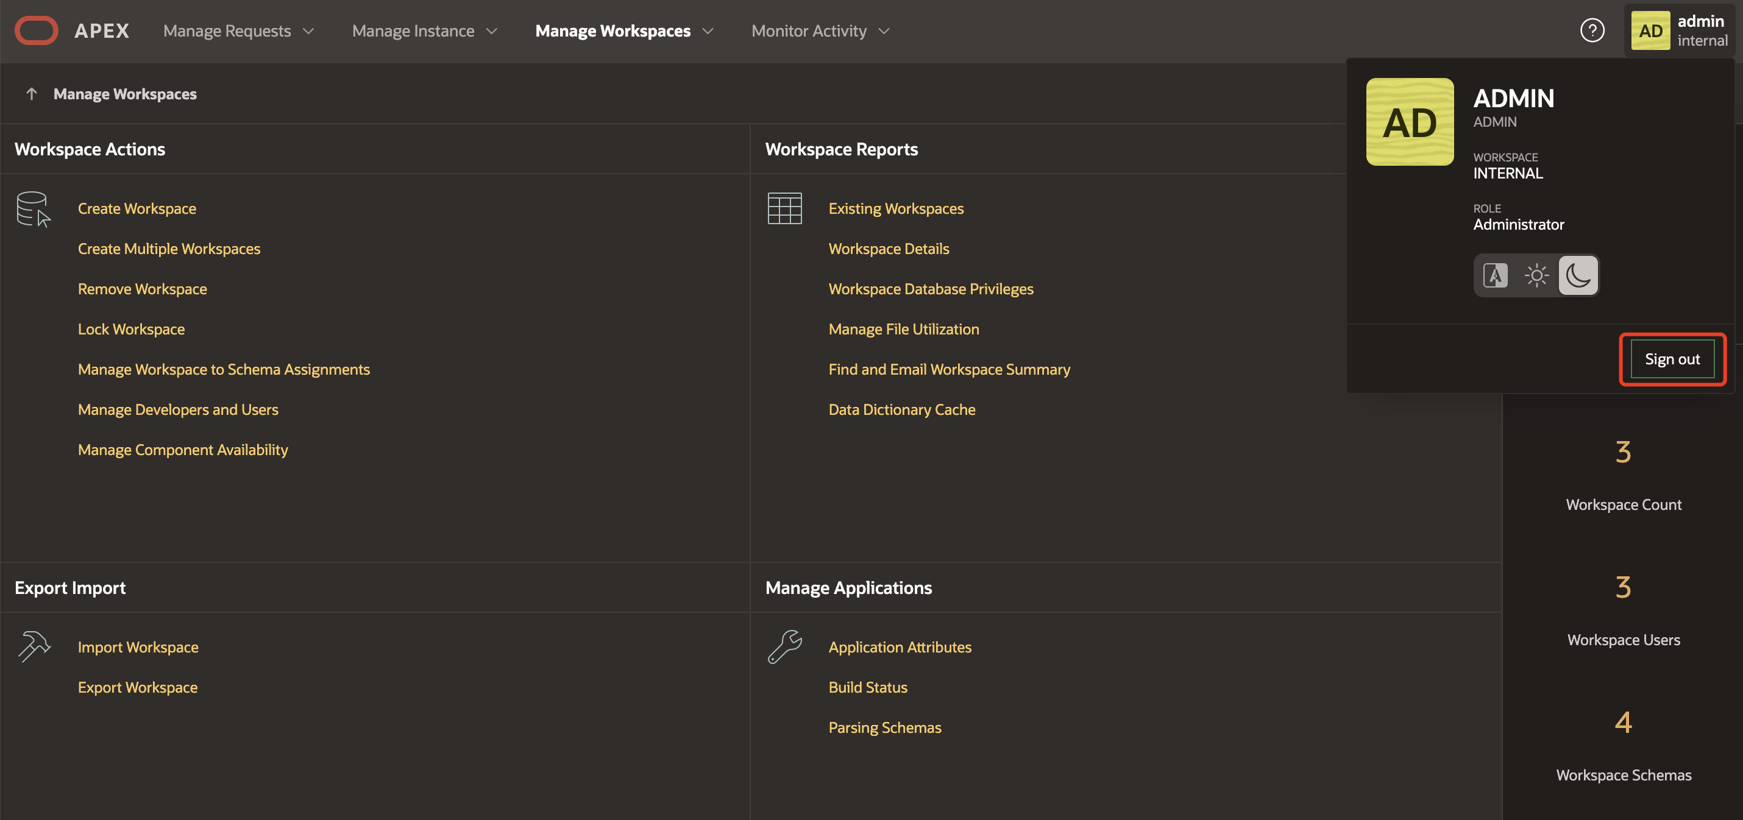The height and width of the screenshot is (820, 1743).
Task: Click the Manage Applications wrench icon
Action: (x=784, y=646)
